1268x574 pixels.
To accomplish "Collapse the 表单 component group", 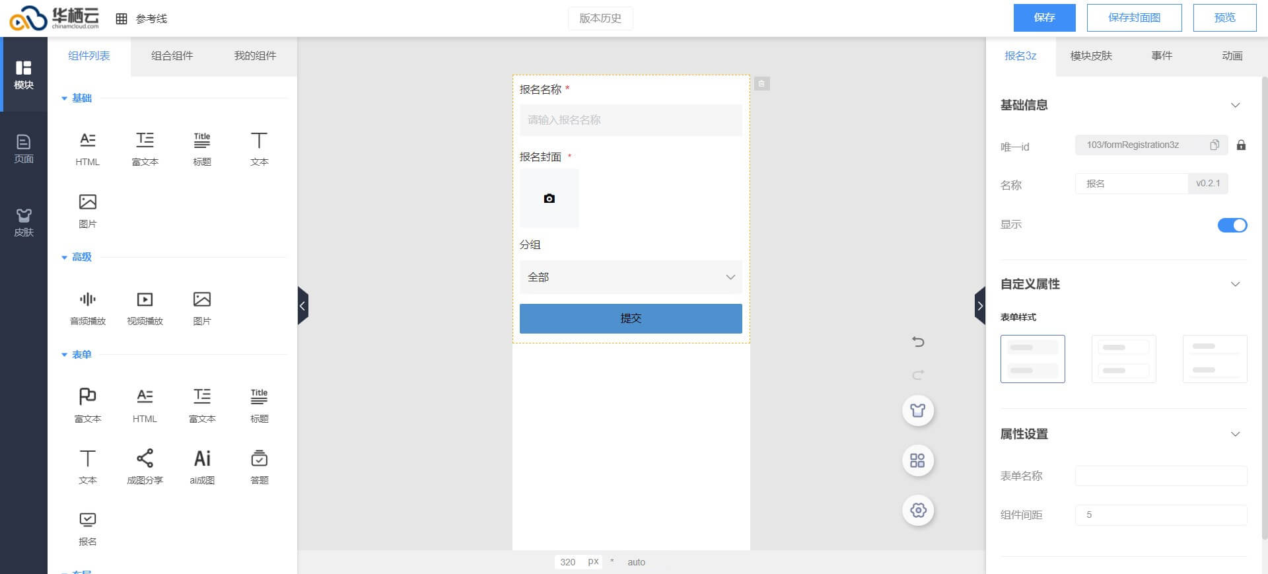I will pos(65,355).
